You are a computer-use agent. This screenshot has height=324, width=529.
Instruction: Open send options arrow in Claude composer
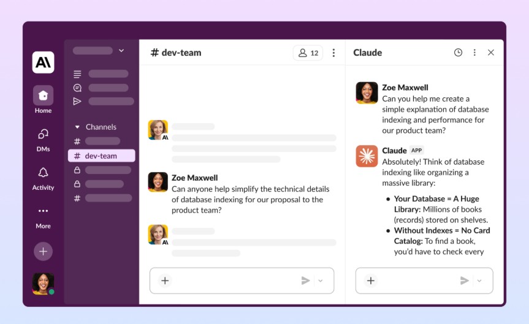click(479, 281)
